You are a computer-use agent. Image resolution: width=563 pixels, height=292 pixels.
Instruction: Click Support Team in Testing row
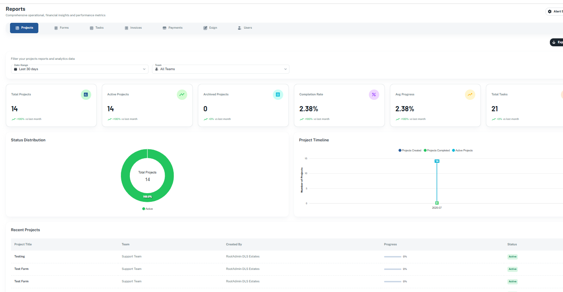click(132, 257)
